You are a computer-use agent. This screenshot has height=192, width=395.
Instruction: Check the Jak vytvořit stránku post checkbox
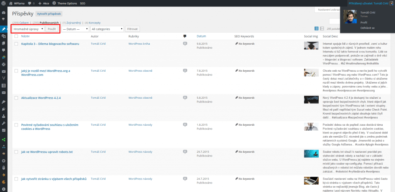16,179
